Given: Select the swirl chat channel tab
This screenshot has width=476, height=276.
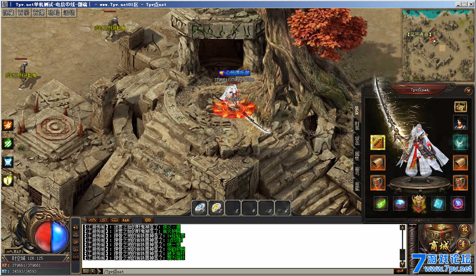Looking at the screenshot, I should (104, 220).
